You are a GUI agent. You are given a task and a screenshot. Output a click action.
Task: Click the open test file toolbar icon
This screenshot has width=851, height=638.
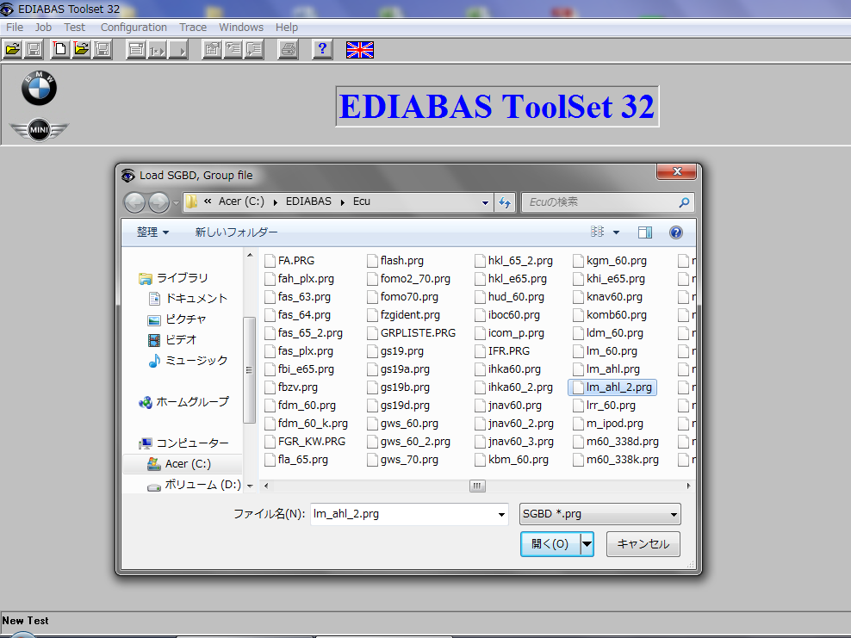(x=82, y=50)
